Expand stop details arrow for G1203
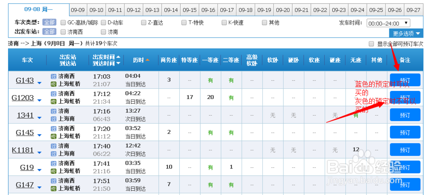 tap(39, 100)
